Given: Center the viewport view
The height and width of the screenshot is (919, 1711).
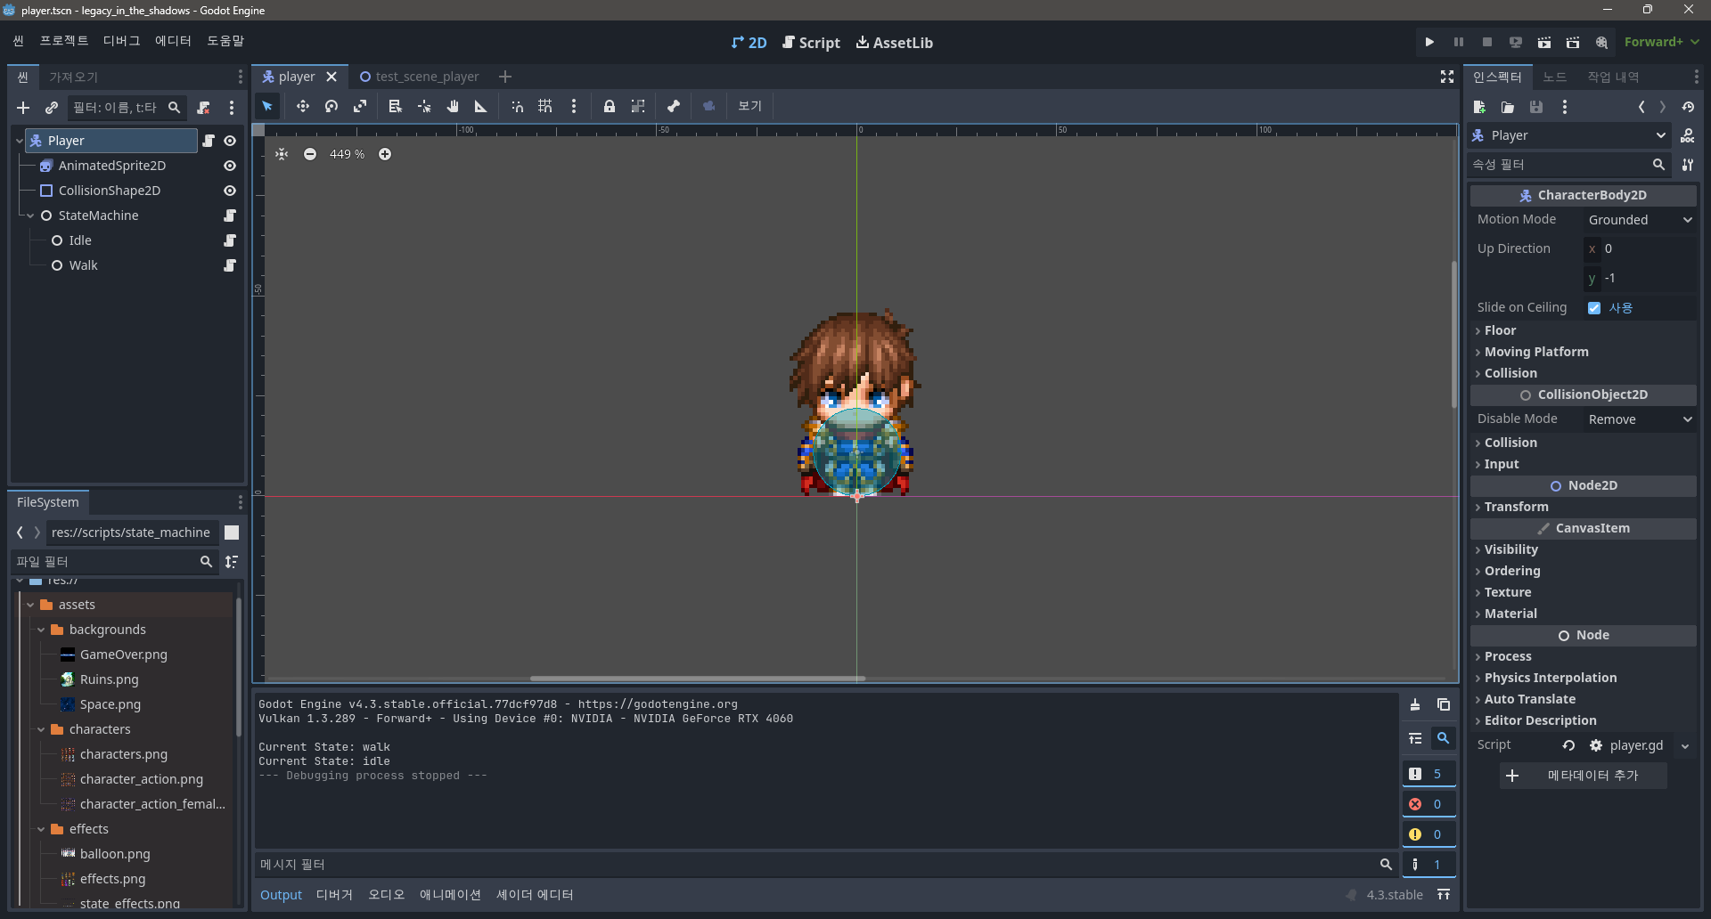Looking at the screenshot, I should [282, 154].
